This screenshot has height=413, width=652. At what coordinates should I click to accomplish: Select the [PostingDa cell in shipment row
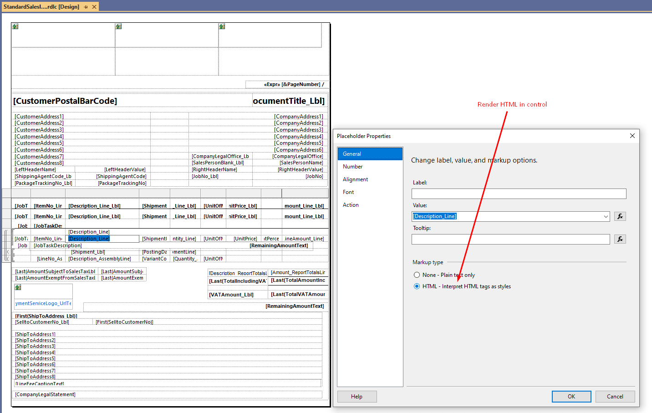pos(154,252)
